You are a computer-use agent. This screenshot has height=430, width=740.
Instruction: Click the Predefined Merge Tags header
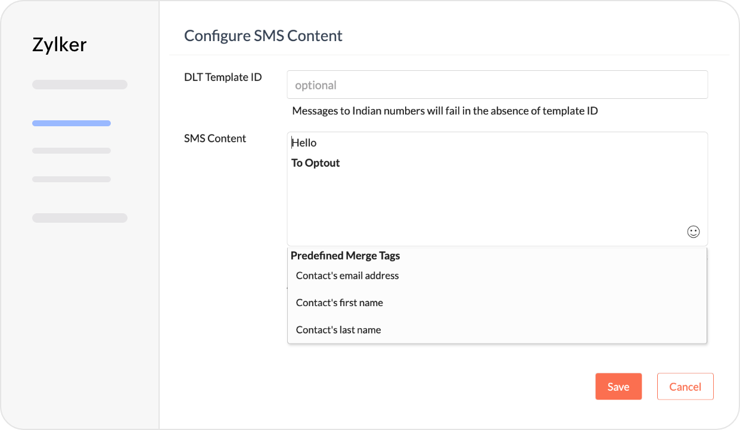pos(345,255)
